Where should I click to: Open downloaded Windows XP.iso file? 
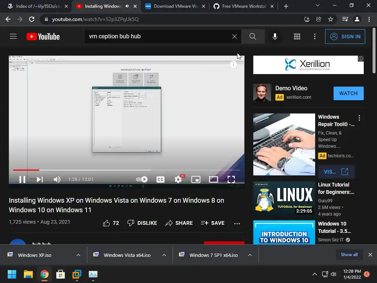point(34,255)
